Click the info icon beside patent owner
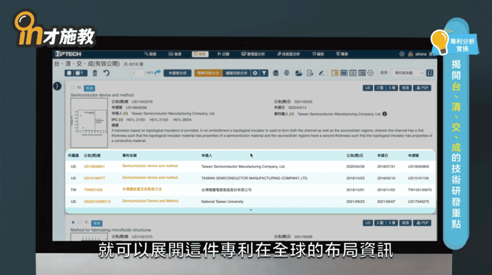 click(x=385, y=114)
